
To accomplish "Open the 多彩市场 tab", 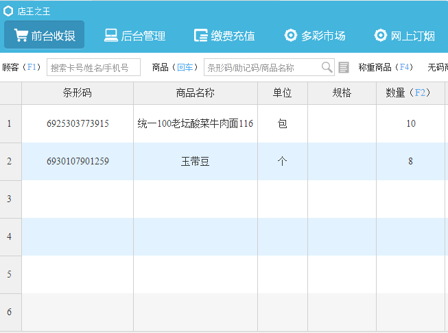I will point(315,36).
